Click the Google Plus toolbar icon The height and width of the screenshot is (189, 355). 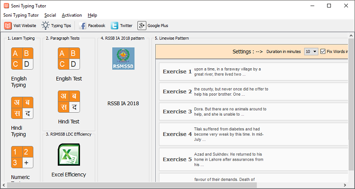tap(142, 26)
